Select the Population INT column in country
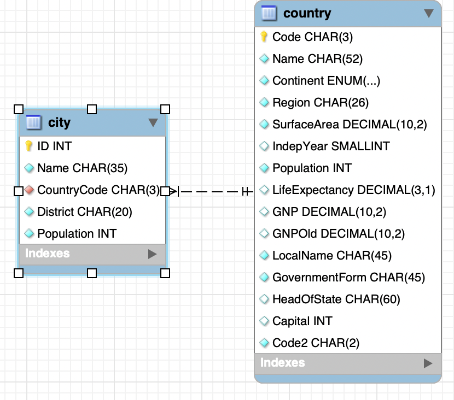Image resolution: width=454 pixels, height=400 pixels. (348, 168)
